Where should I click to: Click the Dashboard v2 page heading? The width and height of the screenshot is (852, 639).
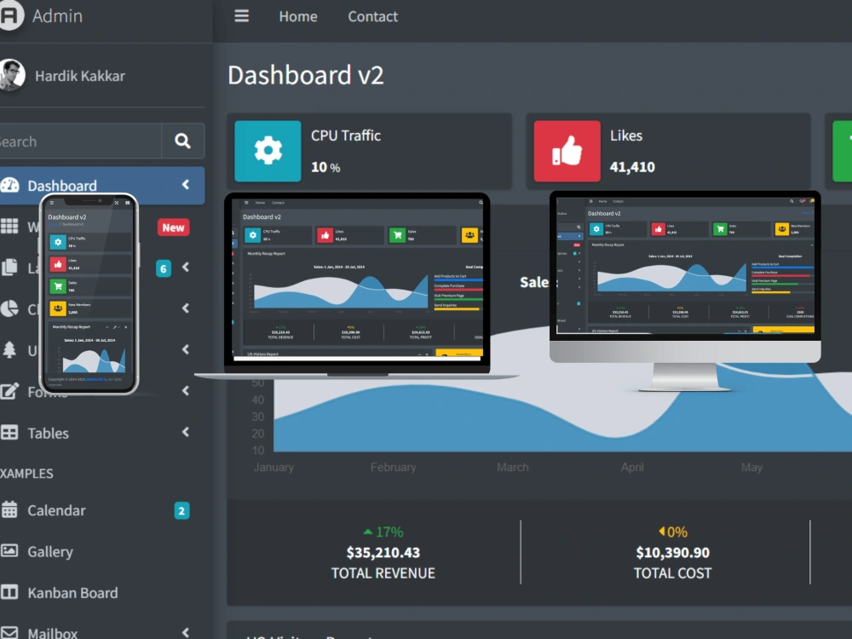click(x=306, y=75)
